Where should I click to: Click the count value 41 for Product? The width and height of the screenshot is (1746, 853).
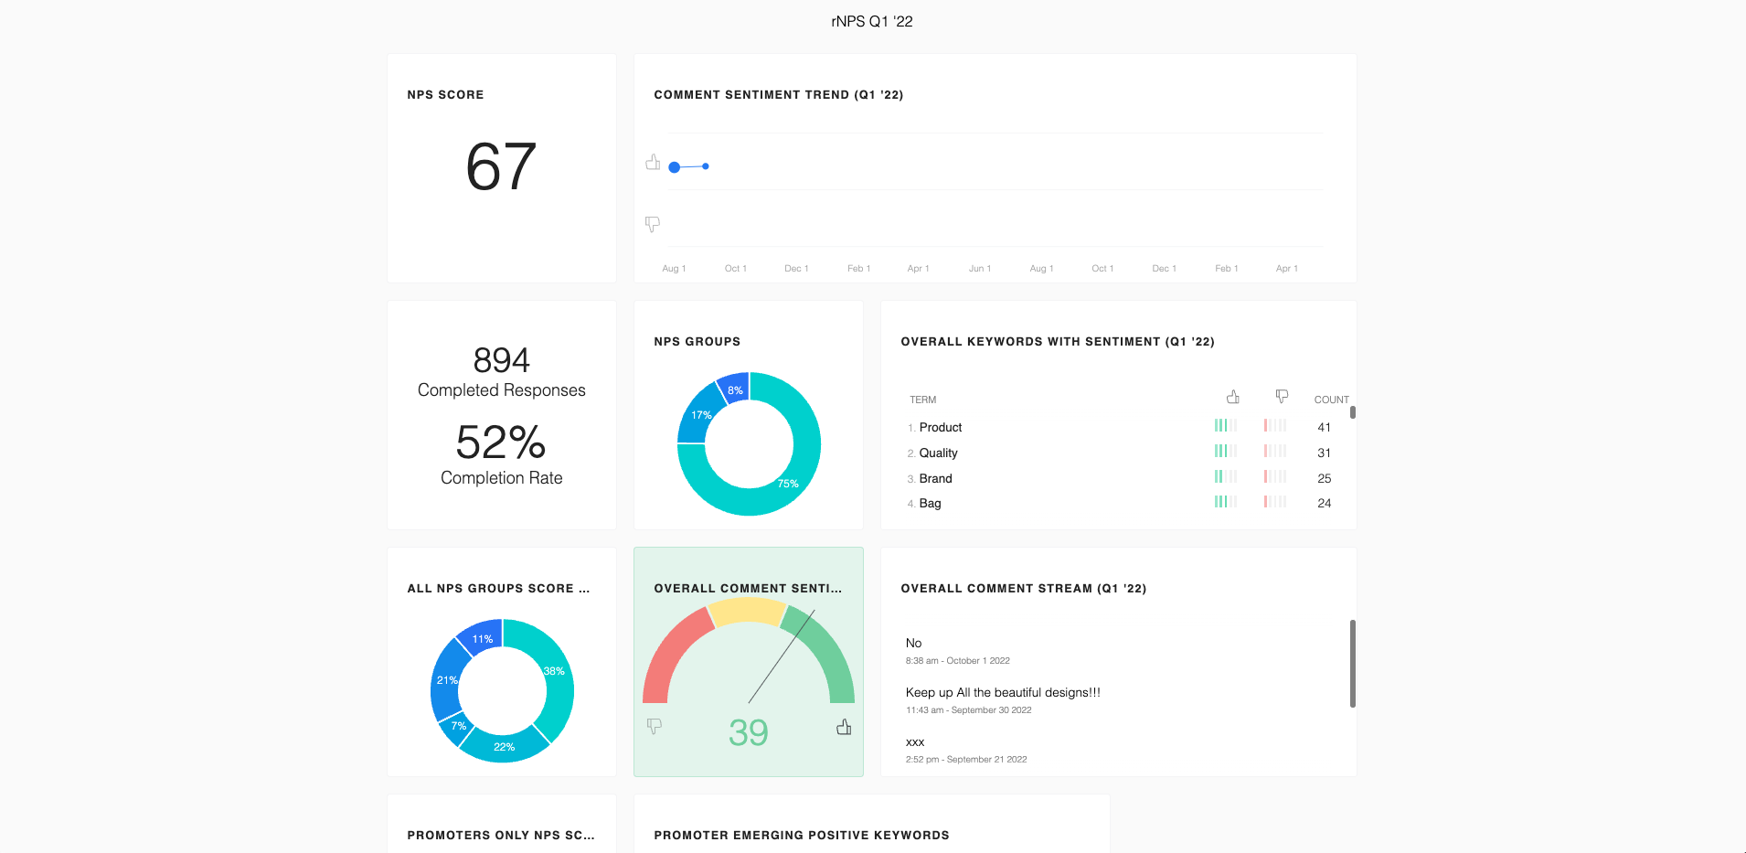[1324, 427]
